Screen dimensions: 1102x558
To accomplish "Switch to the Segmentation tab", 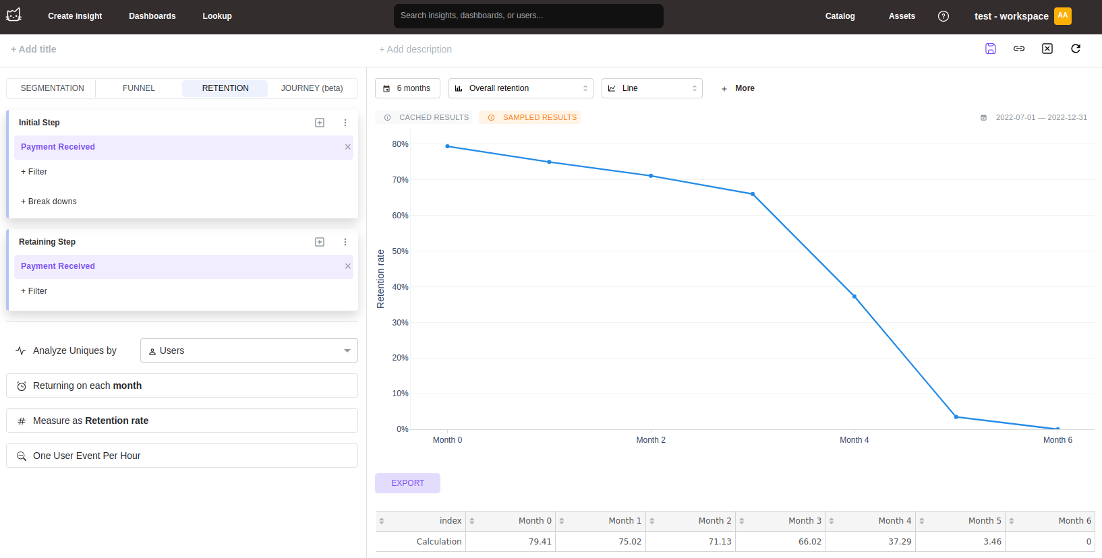I will [x=52, y=88].
